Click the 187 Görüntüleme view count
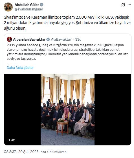This screenshot has height=158, width=134. click(x=54, y=152)
